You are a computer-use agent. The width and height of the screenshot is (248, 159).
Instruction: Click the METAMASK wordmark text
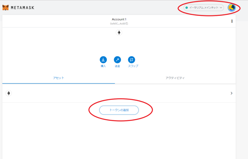(23, 8)
